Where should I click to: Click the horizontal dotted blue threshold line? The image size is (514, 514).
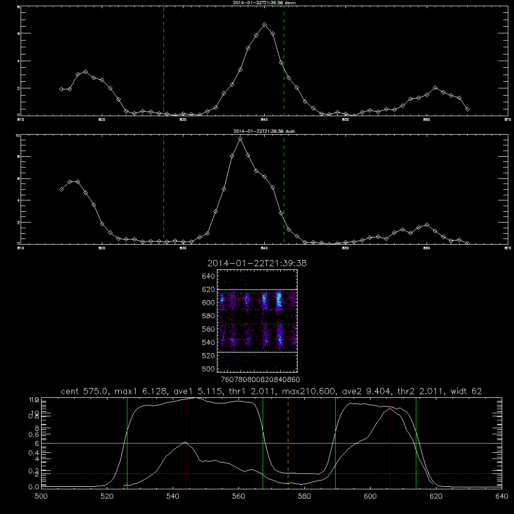[271, 474]
